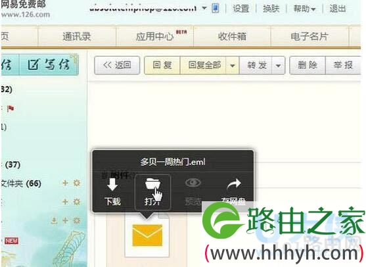Switch to the 收件箱 inbox tab
This screenshot has height=267, width=366.
pyautogui.click(x=232, y=36)
